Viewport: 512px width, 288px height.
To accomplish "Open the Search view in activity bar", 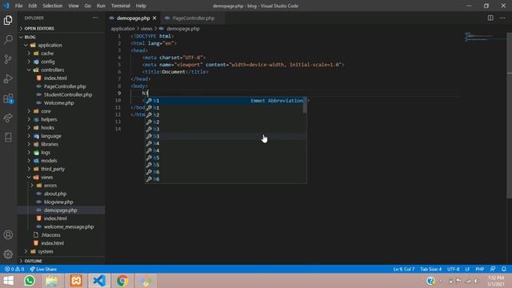I will tap(8, 39).
